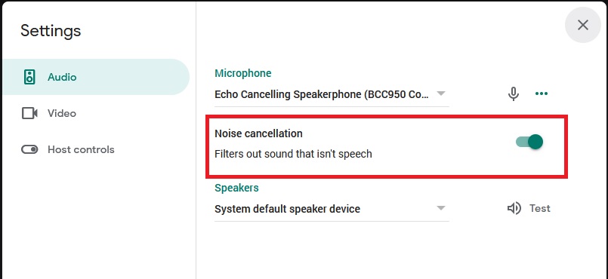Click the Audio speaker icon in sidebar
608x279 pixels.
point(29,77)
